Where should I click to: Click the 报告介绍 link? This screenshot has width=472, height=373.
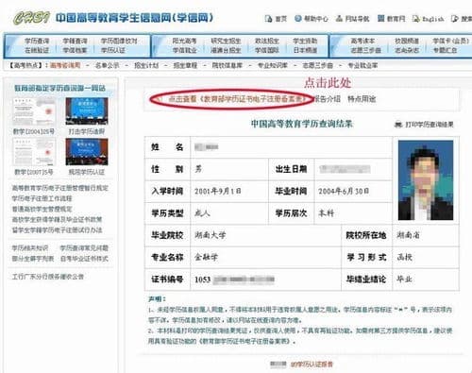tap(328, 99)
